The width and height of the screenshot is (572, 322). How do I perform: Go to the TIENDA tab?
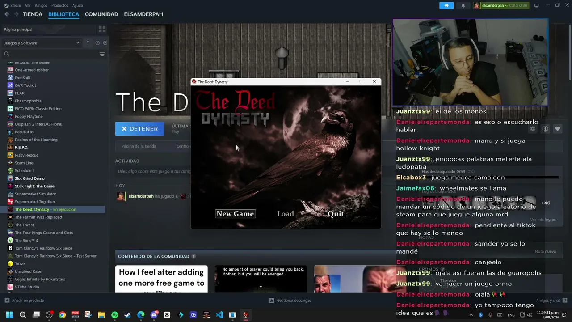click(x=33, y=14)
